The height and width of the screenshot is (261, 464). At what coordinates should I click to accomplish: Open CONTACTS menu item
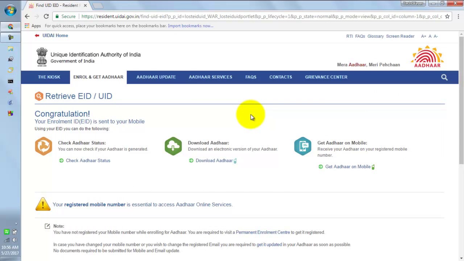pos(281,77)
